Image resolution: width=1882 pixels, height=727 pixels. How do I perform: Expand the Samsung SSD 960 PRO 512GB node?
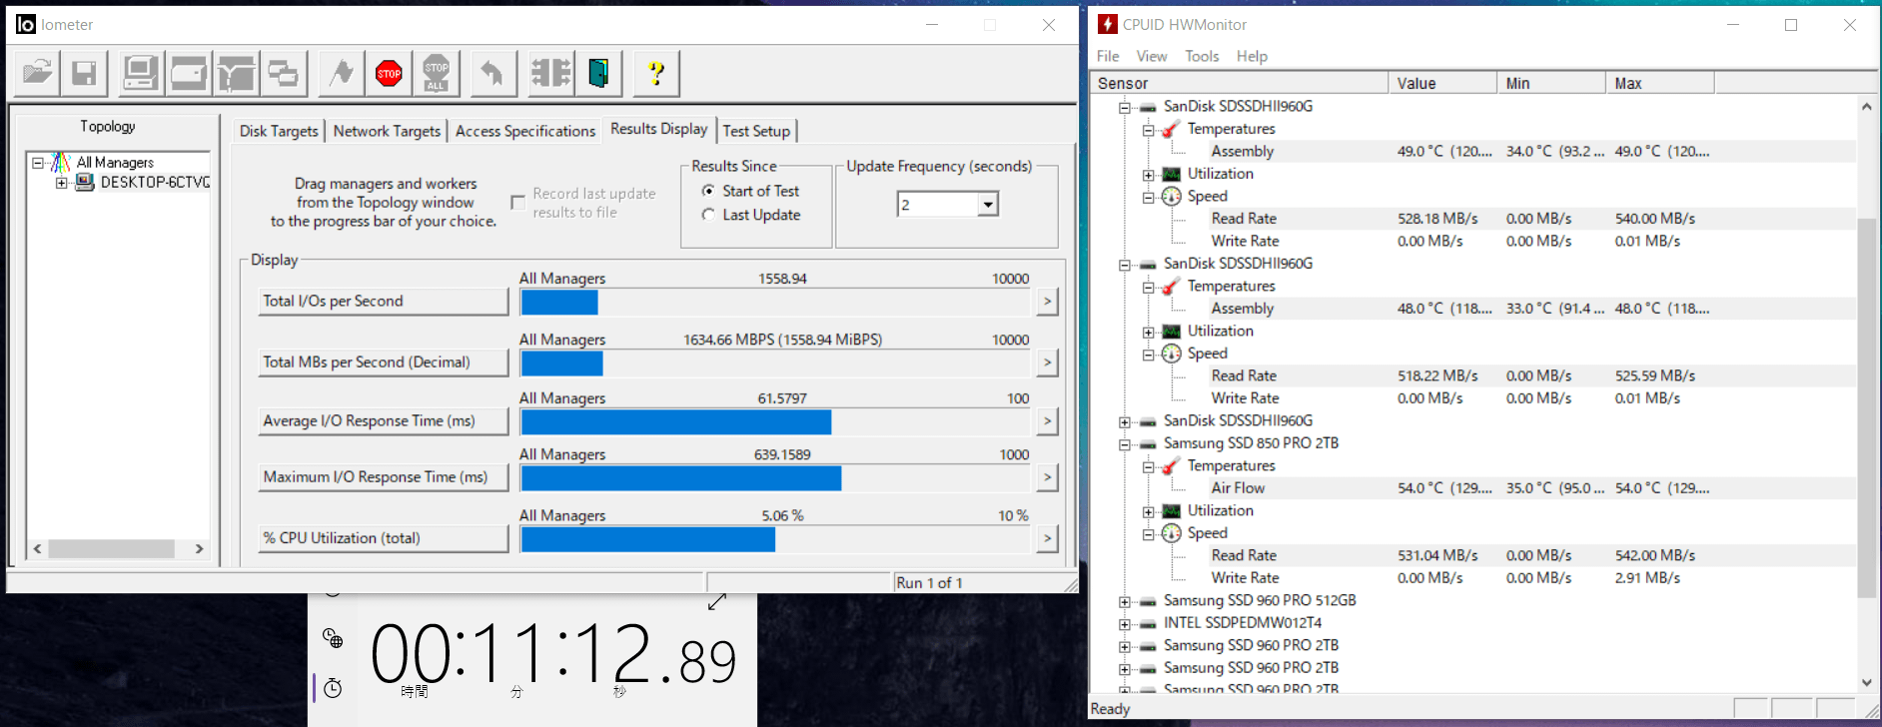click(x=1125, y=601)
